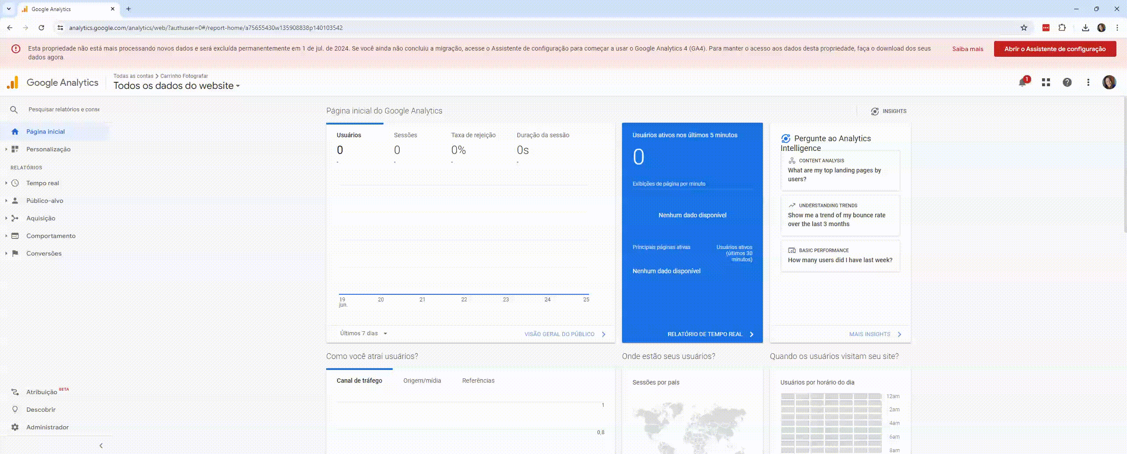Image resolution: width=1127 pixels, height=454 pixels.
Task: Collapse the left sidebar with the chevron
Action: point(101,446)
